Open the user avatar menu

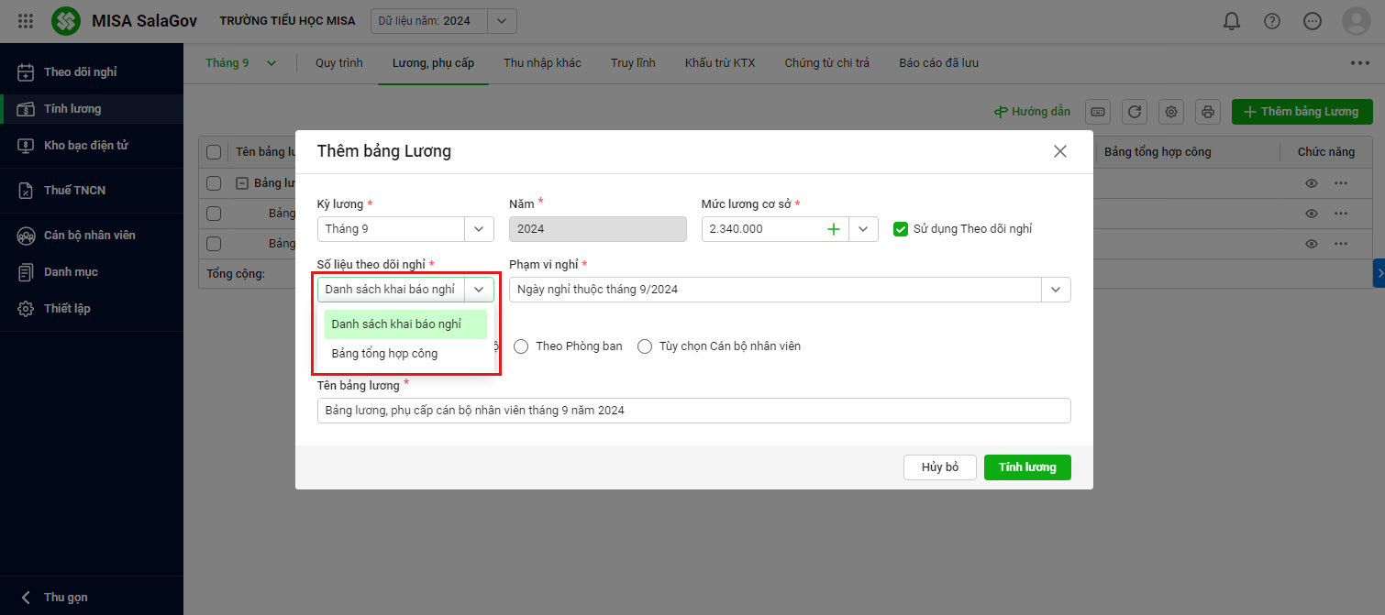tap(1357, 21)
